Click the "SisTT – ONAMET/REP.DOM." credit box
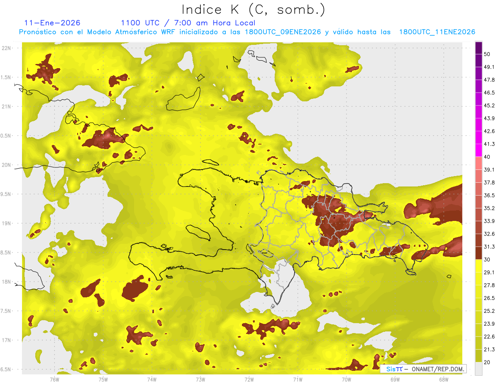 click(423, 369)
